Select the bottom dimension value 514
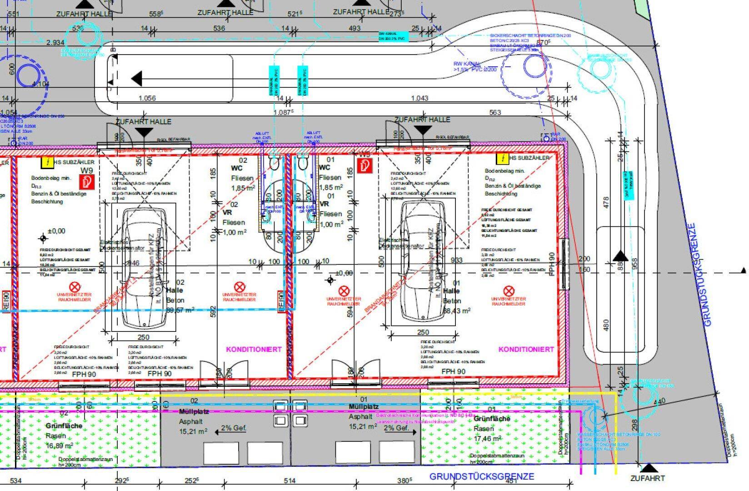The image size is (749, 491). pos(290,481)
